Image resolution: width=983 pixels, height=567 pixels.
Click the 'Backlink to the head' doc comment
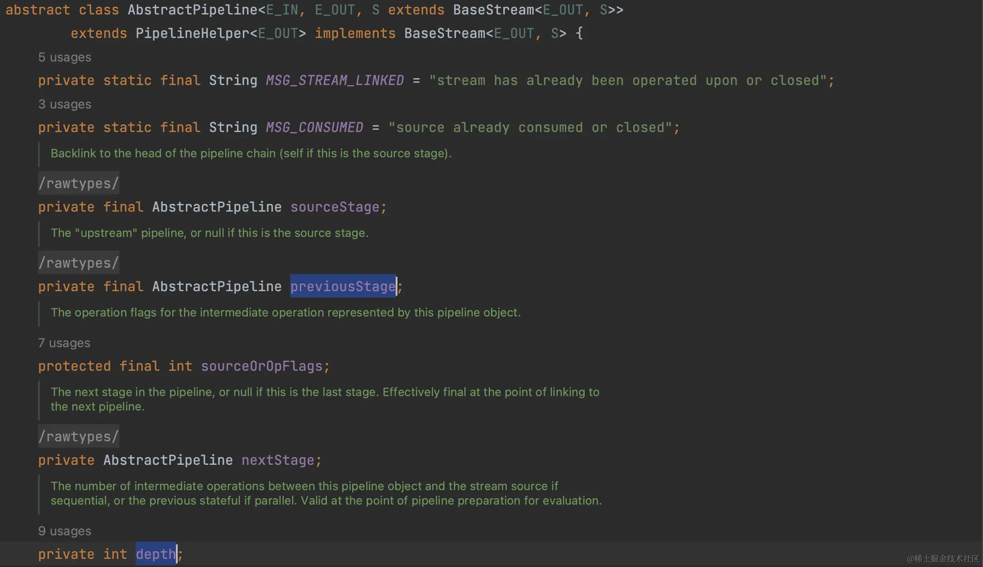tap(251, 154)
